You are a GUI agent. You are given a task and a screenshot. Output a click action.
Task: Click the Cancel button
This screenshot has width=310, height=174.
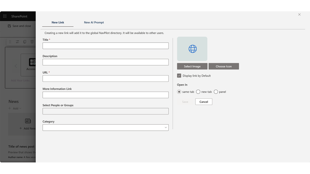[204, 102]
